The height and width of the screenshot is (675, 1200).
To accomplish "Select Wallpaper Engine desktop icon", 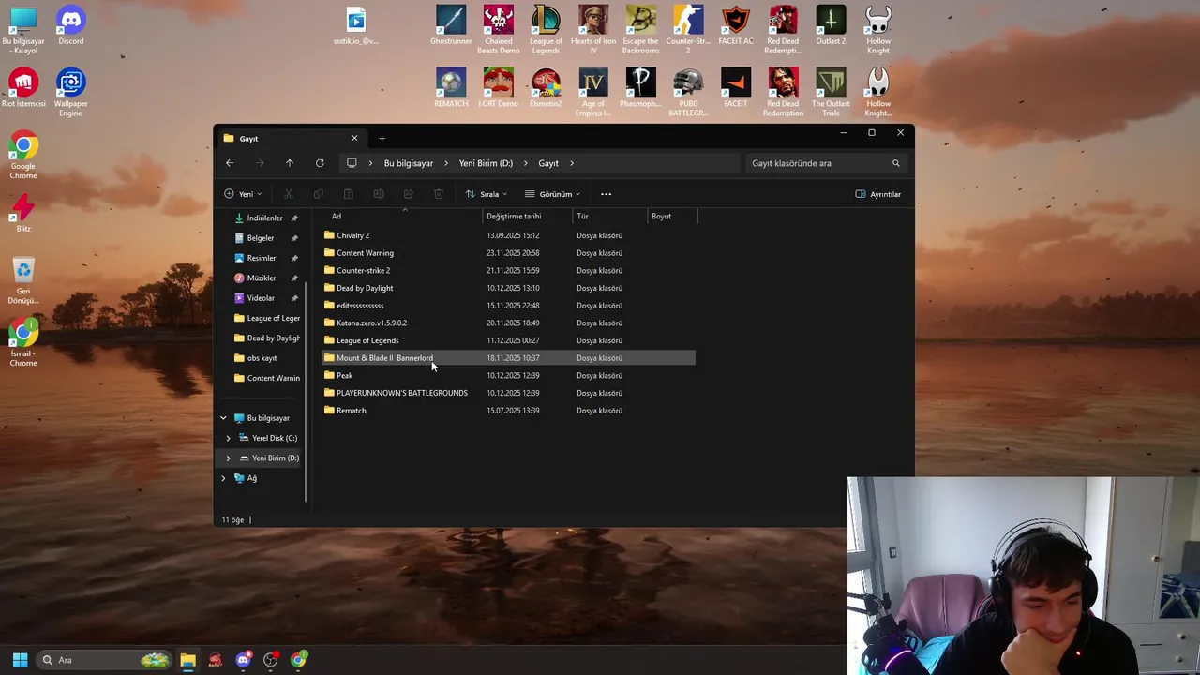I will [x=70, y=92].
